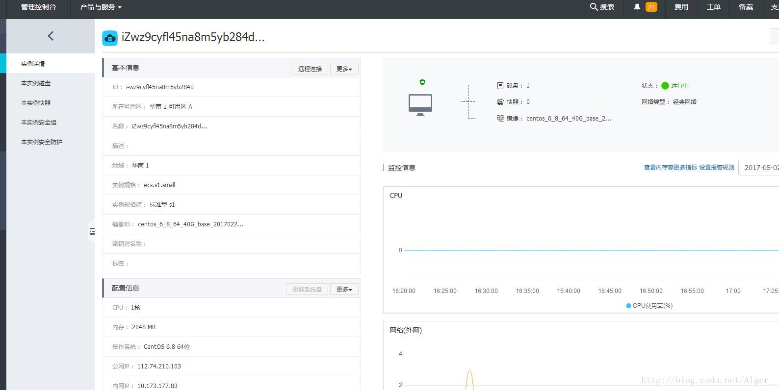The width and height of the screenshot is (779, 390).
Task: Collapse the sidebar using the handle icon
Action: 92,231
